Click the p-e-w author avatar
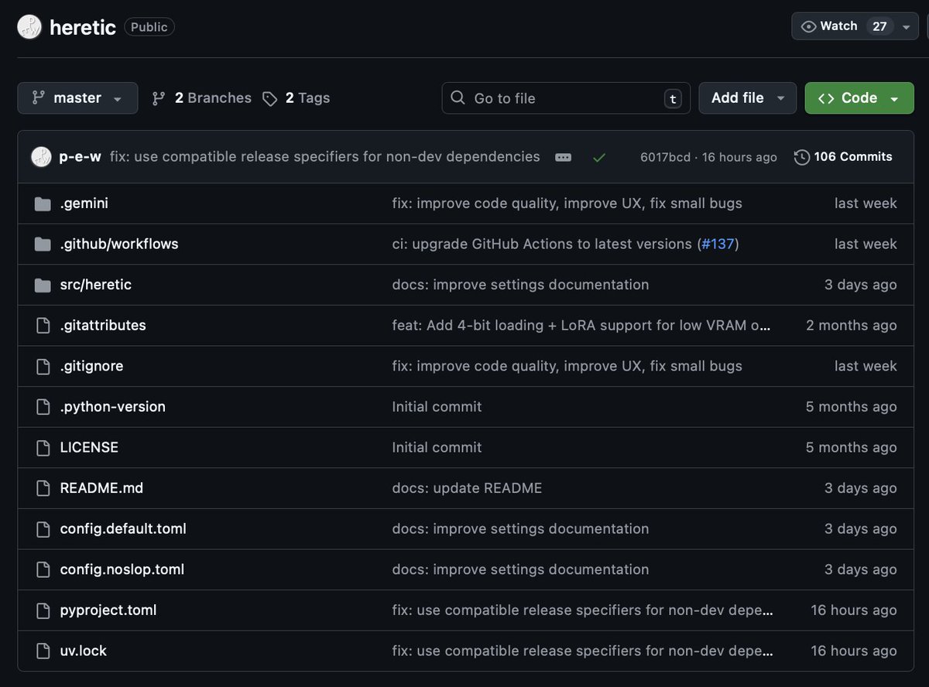Image resolution: width=929 pixels, height=687 pixels. tap(41, 157)
